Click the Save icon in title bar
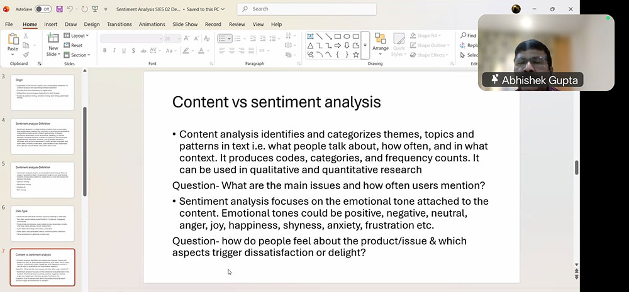The height and width of the screenshot is (292, 629). [x=59, y=9]
